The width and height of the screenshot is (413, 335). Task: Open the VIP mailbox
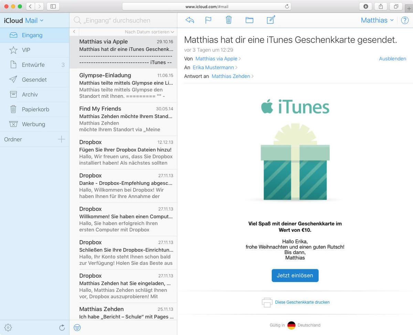pyautogui.click(x=34, y=50)
